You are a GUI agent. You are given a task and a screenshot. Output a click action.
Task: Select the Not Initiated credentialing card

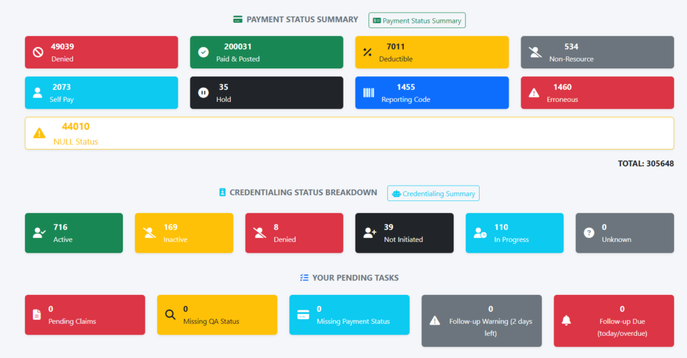(404, 233)
